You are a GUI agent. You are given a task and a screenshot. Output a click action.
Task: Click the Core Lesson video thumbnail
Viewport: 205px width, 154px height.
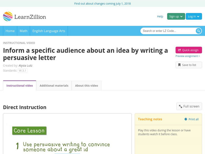pos(67,136)
